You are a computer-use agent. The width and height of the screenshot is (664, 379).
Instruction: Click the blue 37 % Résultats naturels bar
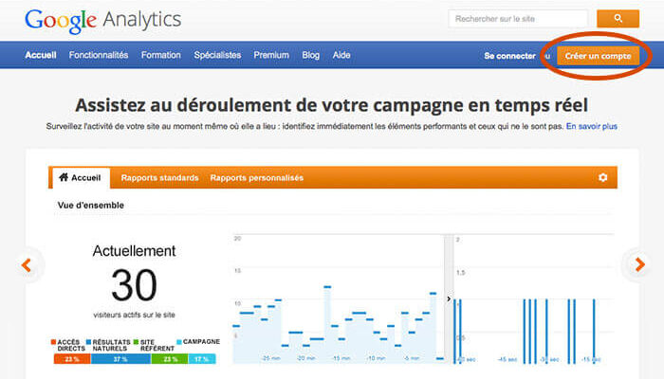click(x=120, y=359)
